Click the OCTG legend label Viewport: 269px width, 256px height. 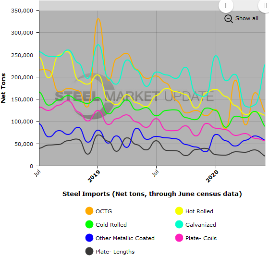pyautogui.click(x=104, y=211)
